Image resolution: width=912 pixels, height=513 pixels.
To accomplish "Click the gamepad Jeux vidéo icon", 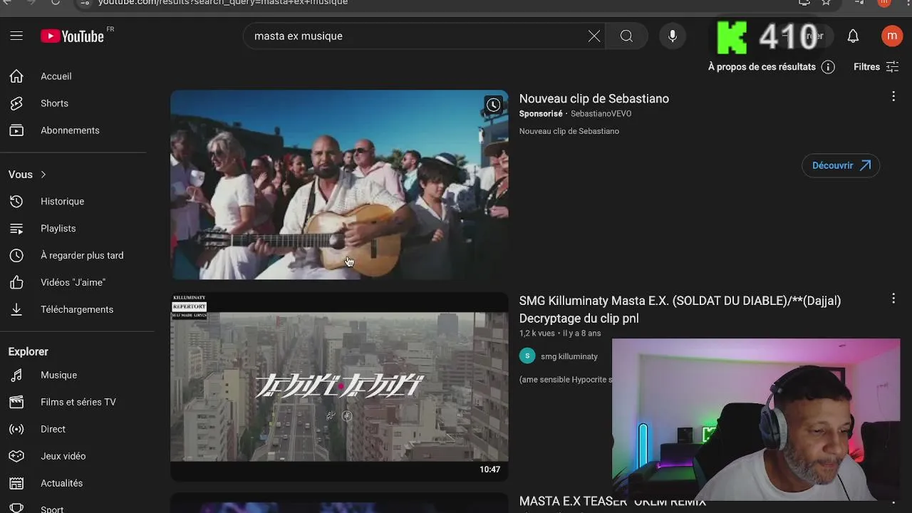I will pyautogui.click(x=16, y=457).
